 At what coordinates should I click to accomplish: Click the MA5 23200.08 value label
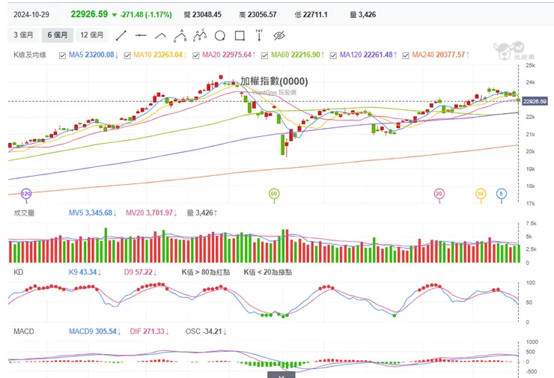click(94, 55)
